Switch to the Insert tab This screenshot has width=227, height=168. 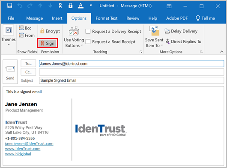57,18
